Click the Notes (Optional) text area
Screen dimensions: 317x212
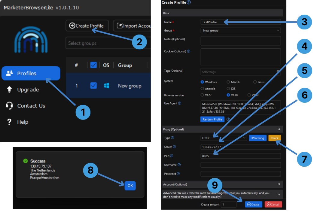241,41
